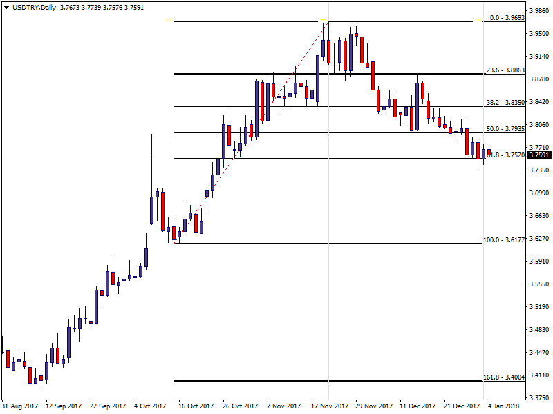This screenshot has width=553, height=414.
Task: Click the current price tag 3.7591
Action: click(x=539, y=155)
